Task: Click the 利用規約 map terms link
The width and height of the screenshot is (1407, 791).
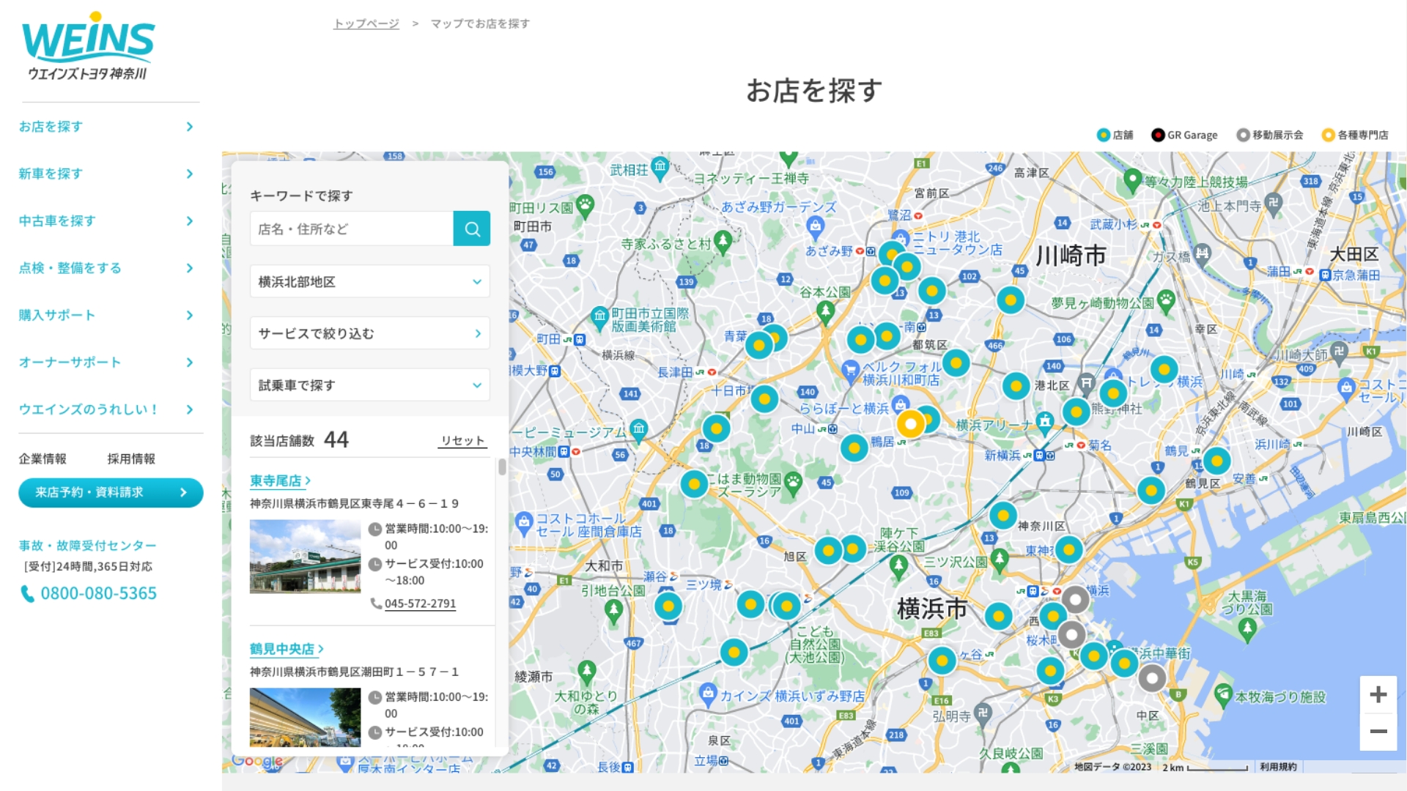Action: click(1278, 767)
